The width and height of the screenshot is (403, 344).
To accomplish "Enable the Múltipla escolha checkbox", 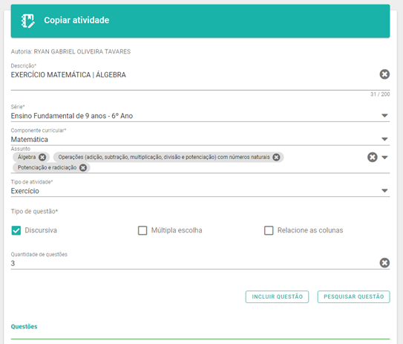I will tap(142, 230).
